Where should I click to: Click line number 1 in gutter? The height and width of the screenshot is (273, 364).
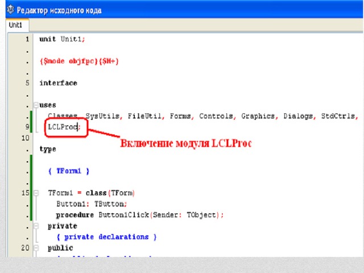[27, 39]
